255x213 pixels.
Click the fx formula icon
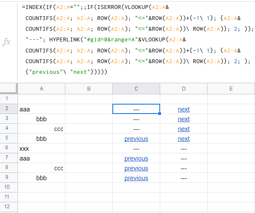coord(6,42)
